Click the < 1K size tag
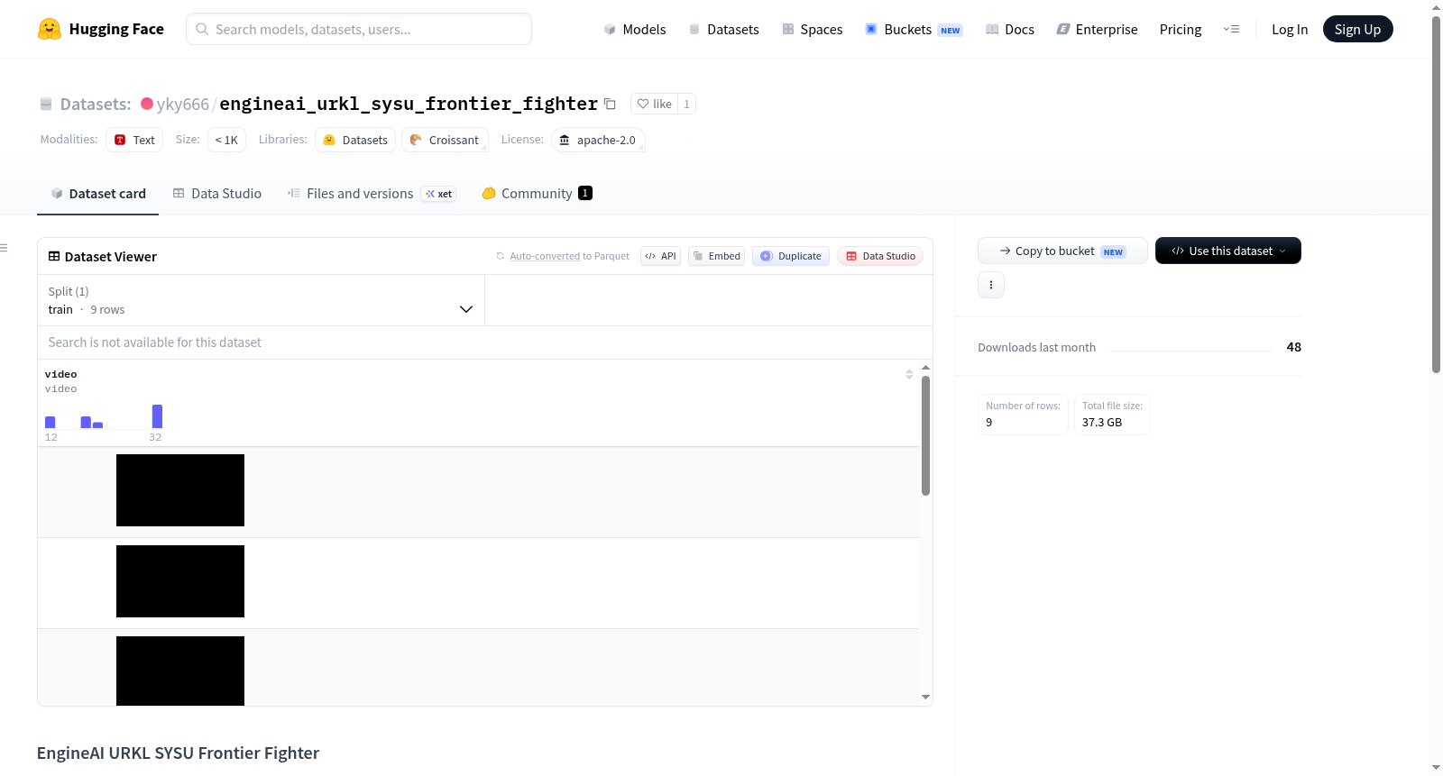Viewport: 1443px width, 776px height. click(x=226, y=140)
